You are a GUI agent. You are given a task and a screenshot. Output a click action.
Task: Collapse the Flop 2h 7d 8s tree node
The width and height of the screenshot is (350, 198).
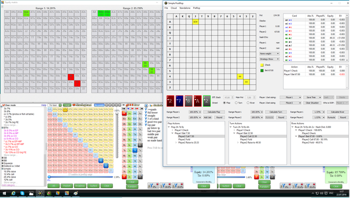point(169,127)
